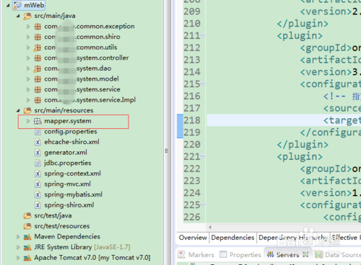
Task: Collapse the mWeb project node
Action: click(8, 5)
